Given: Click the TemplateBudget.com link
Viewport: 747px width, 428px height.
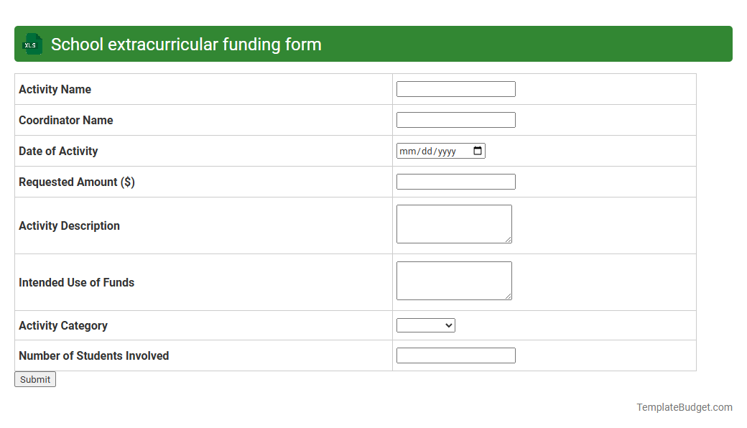Looking at the screenshot, I should pos(684,407).
